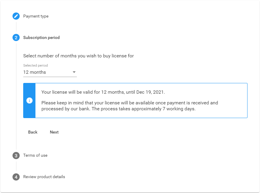The width and height of the screenshot is (260, 193).
Task: Jump to the Terms of use step
Action: coord(35,155)
